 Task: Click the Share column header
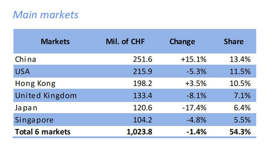233,41
